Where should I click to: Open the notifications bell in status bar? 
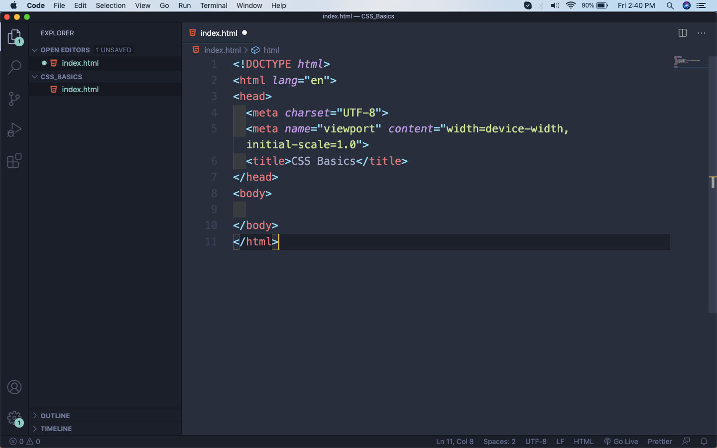[x=704, y=442]
